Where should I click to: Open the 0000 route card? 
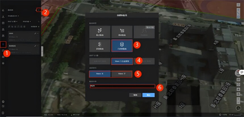pyautogui.click(x=24, y=37)
